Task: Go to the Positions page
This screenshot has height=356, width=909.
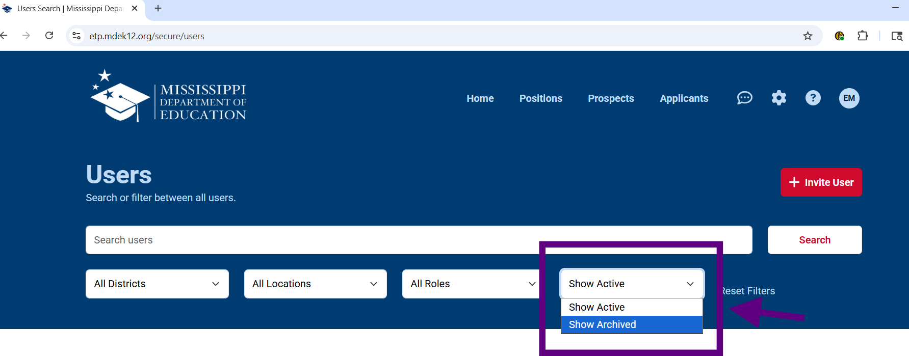Action: [540, 98]
